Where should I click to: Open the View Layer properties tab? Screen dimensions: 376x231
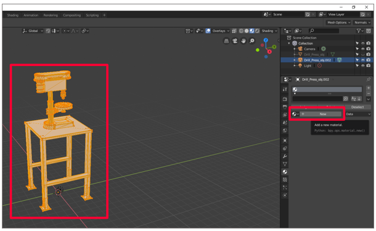285,115
